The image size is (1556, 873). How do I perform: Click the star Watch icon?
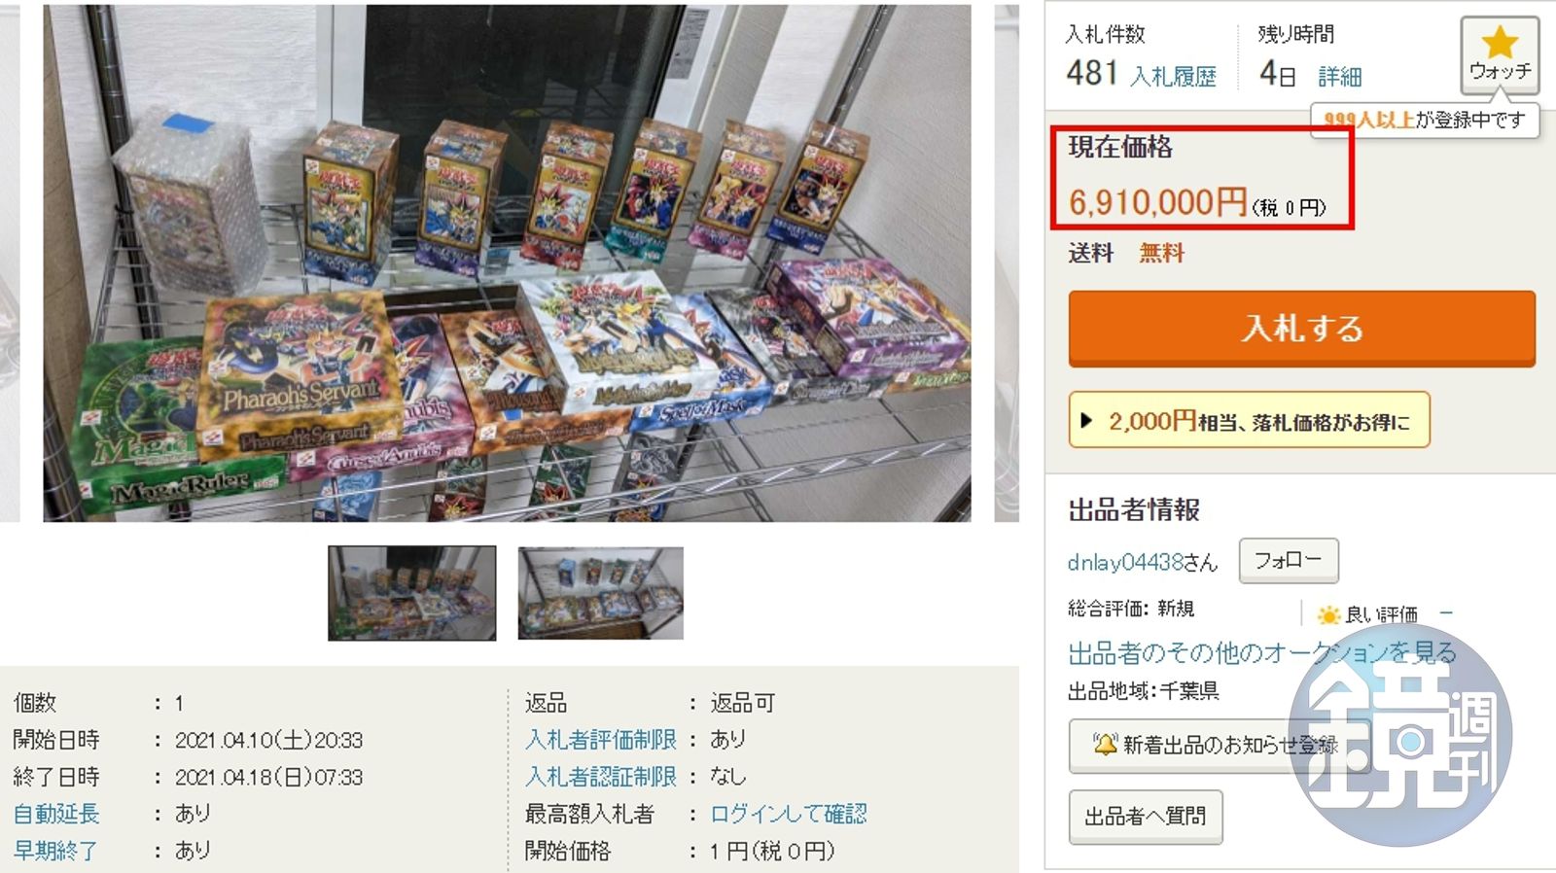1500,43
